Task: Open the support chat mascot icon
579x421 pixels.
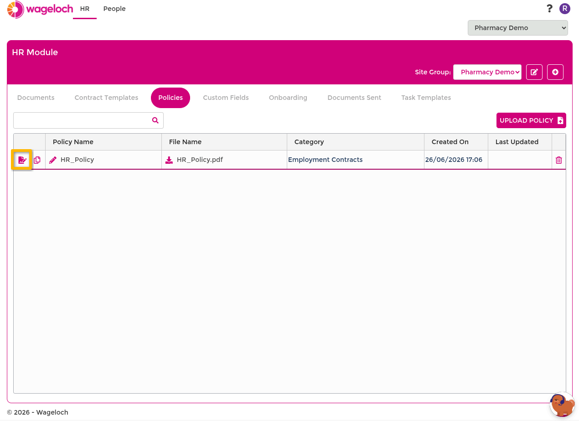Action: [562, 405]
